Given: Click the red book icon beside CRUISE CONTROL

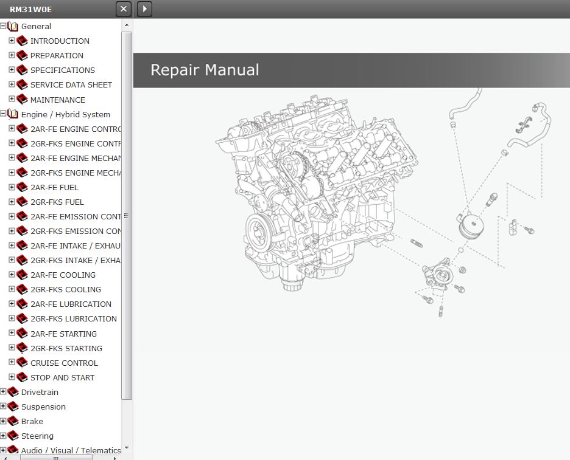Looking at the screenshot, I should point(23,363).
